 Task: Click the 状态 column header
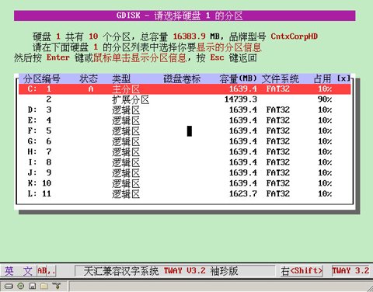pos(89,78)
